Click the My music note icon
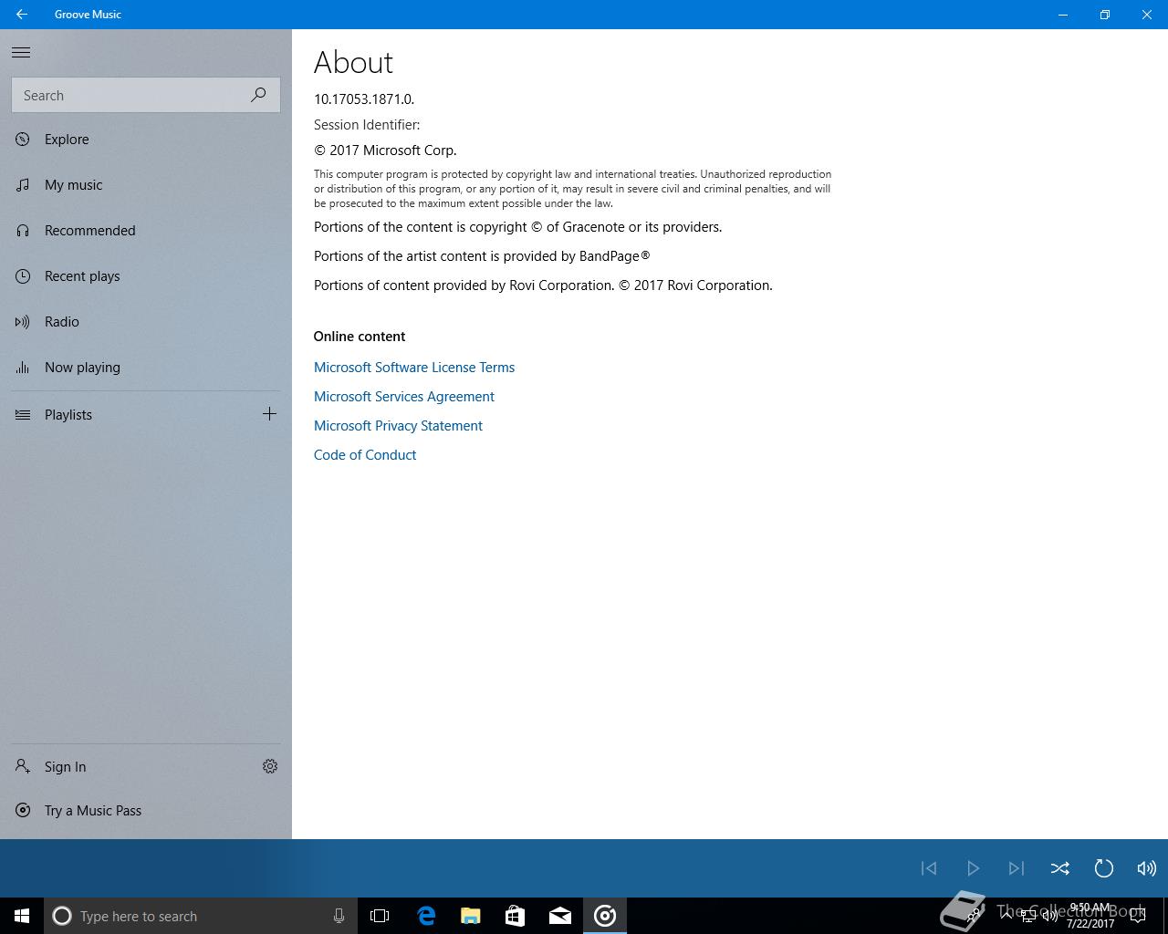 pyautogui.click(x=23, y=185)
